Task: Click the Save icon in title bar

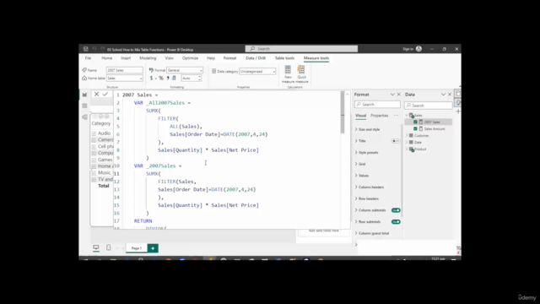Action: [86, 49]
